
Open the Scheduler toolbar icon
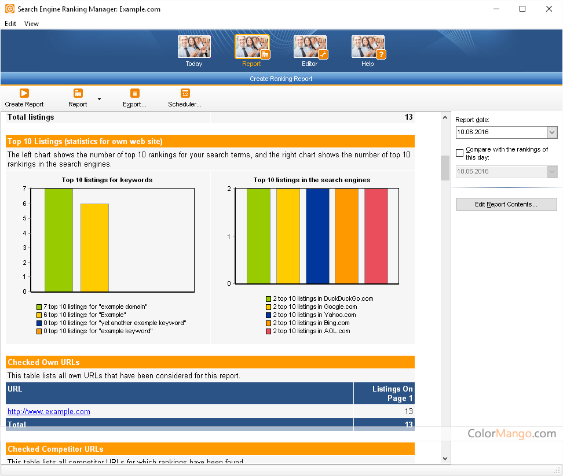point(185,94)
